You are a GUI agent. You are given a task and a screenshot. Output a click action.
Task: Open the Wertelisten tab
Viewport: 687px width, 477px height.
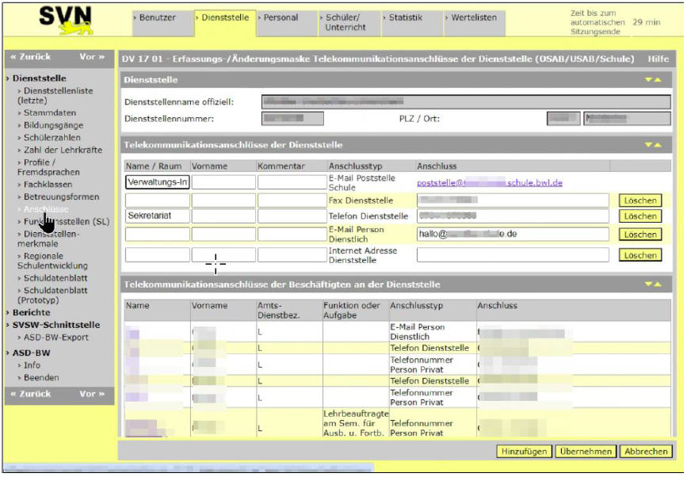pyautogui.click(x=477, y=17)
